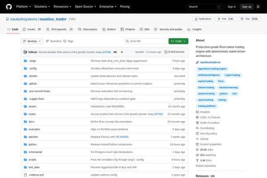Image resolution: width=267 pixels, height=178 pixels.
Task: Open the green Code dropdown button
Action: (178, 41)
